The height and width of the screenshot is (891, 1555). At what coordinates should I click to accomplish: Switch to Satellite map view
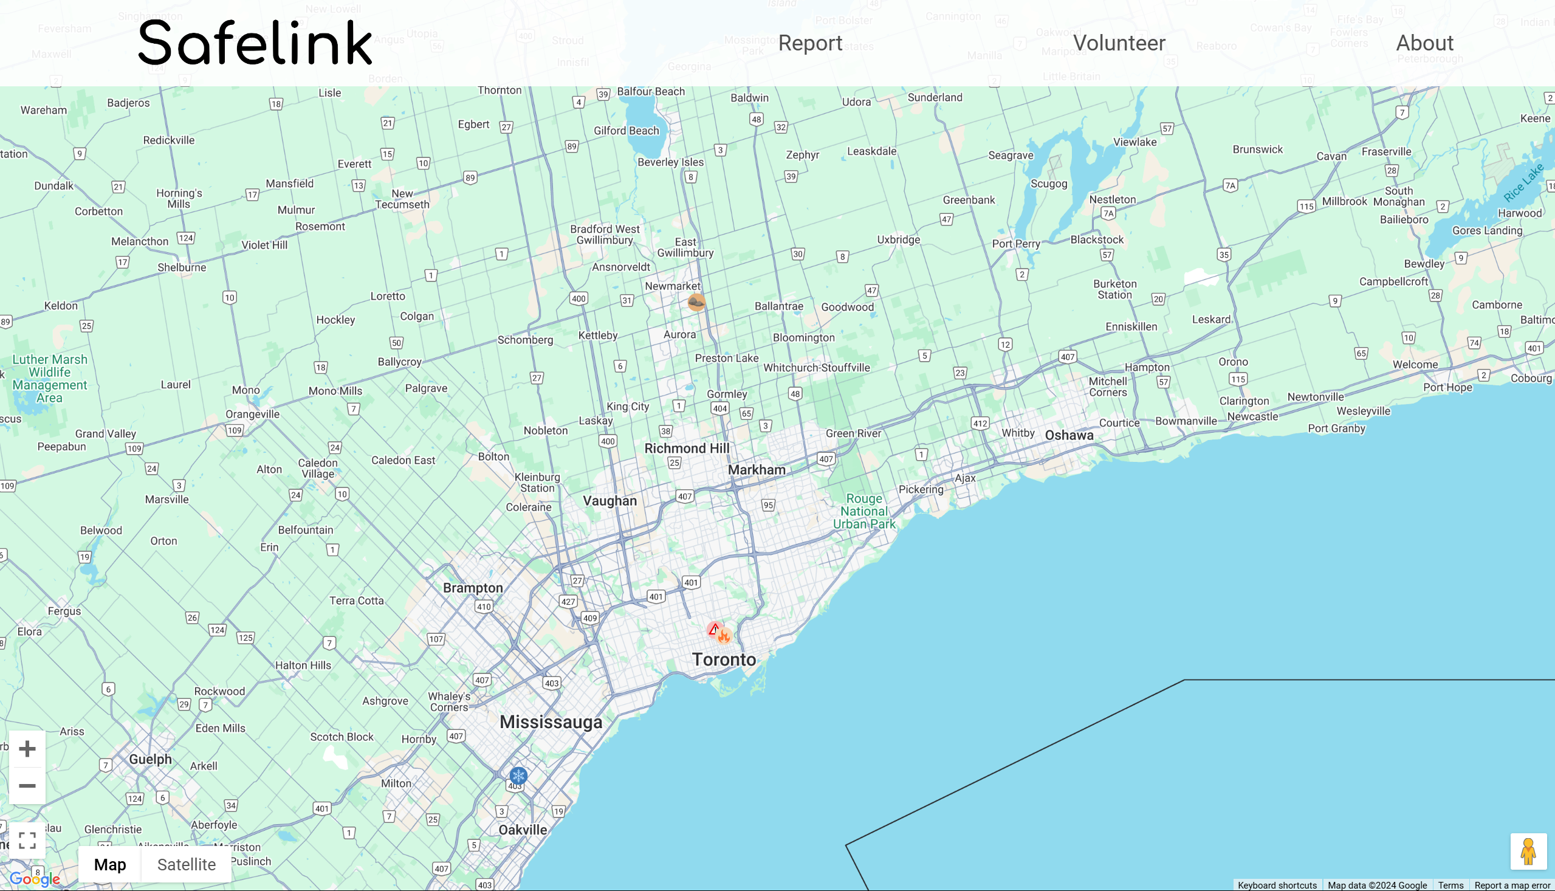(x=187, y=864)
